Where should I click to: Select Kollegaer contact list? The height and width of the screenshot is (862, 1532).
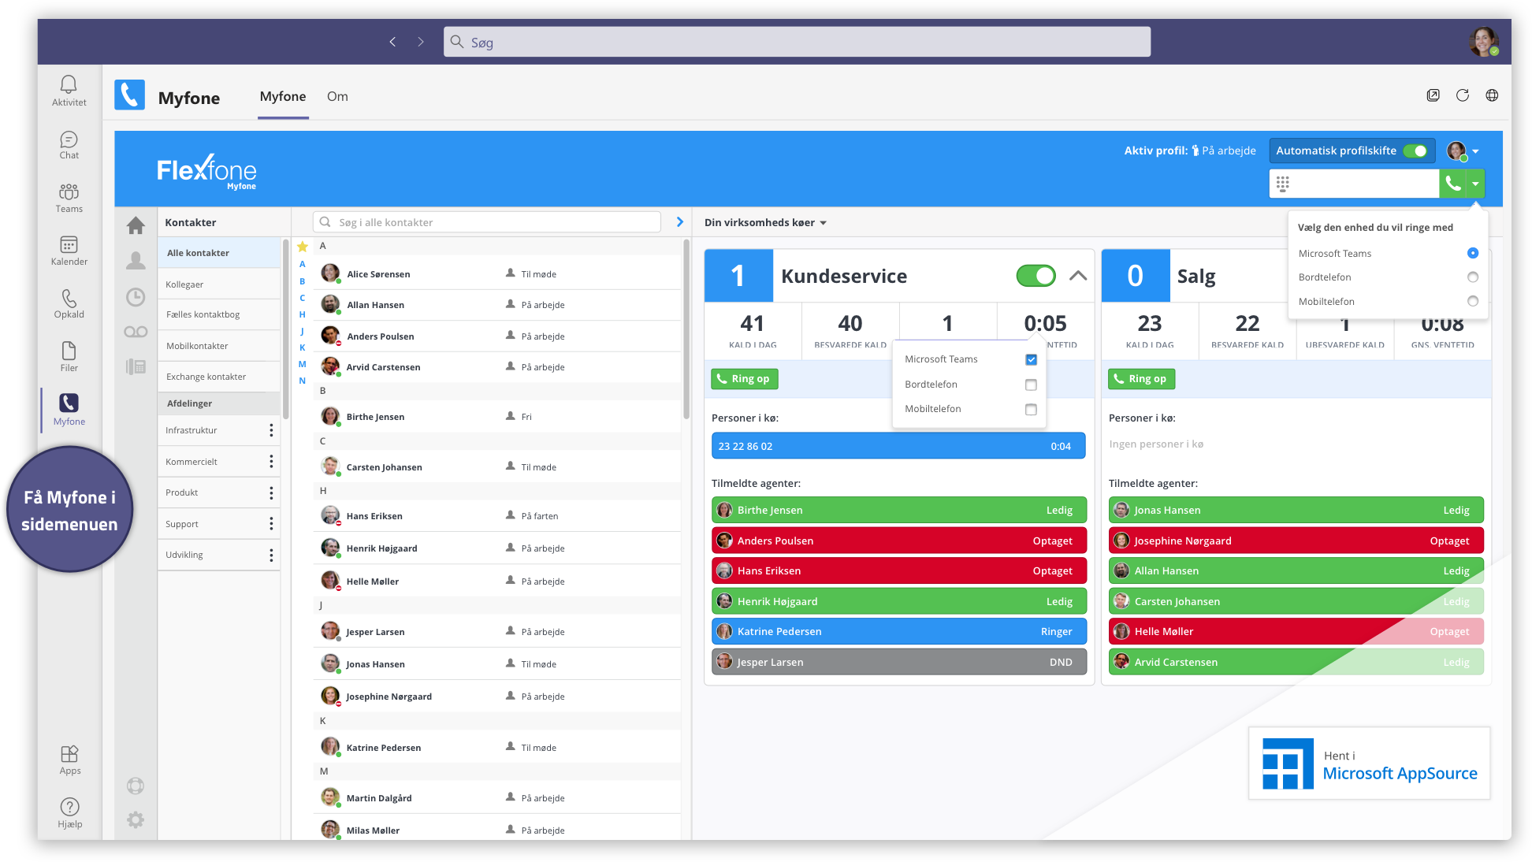(219, 284)
